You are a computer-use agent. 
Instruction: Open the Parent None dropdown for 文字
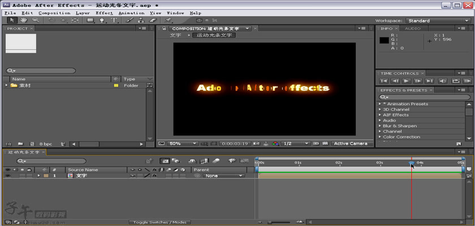(224, 176)
